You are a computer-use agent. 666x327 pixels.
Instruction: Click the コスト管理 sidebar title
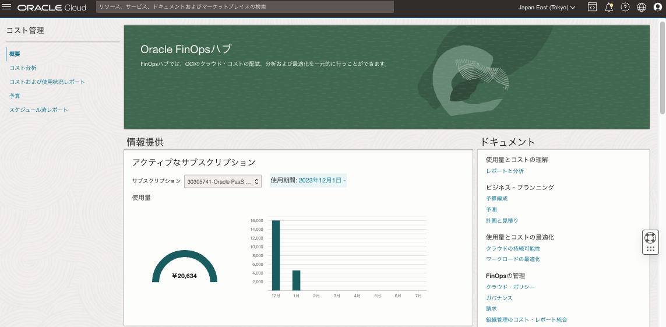tap(25, 30)
